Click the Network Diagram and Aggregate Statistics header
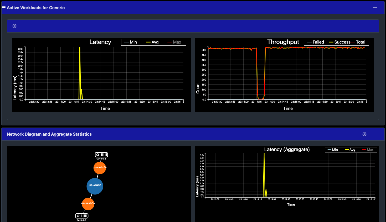The image size is (386, 222). click(x=49, y=134)
